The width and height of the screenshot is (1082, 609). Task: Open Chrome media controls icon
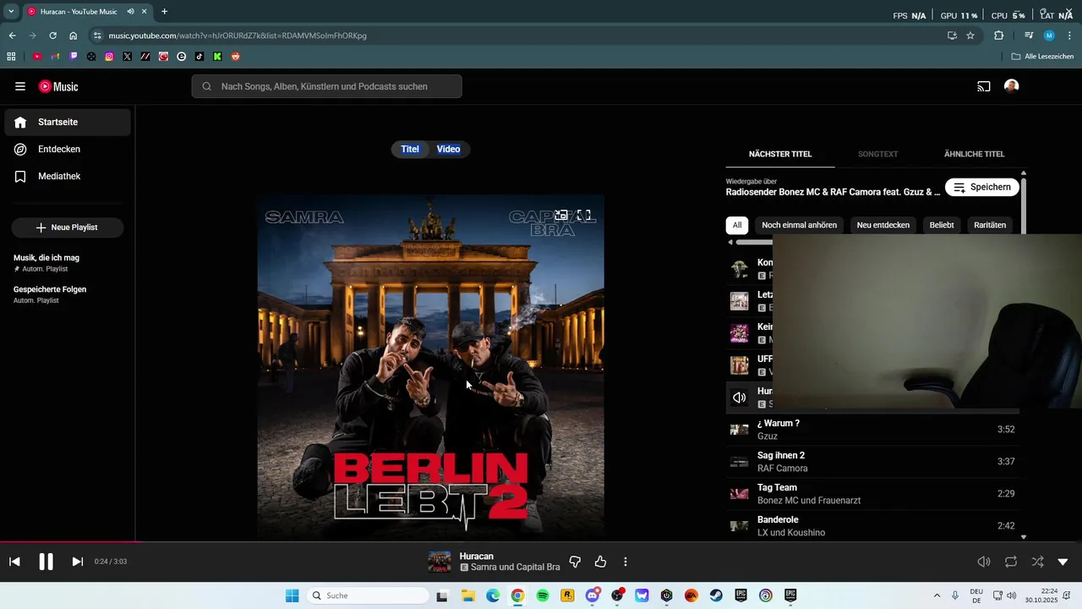(x=1029, y=36)
